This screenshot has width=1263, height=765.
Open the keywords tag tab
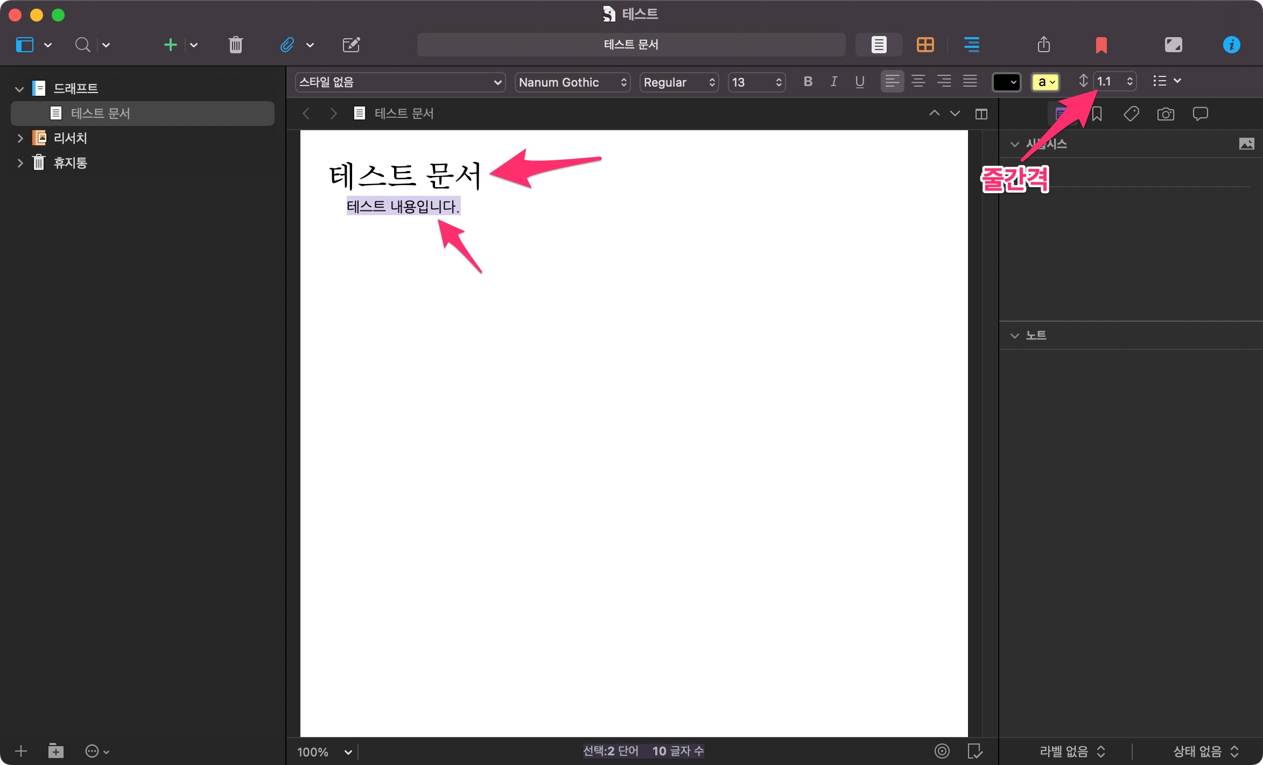[1131, 114]
